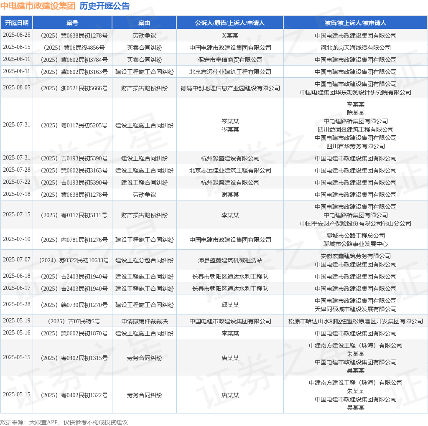Click the date 2025-08-05
This screenshot has width=428, height=426.
coord(17,87)
